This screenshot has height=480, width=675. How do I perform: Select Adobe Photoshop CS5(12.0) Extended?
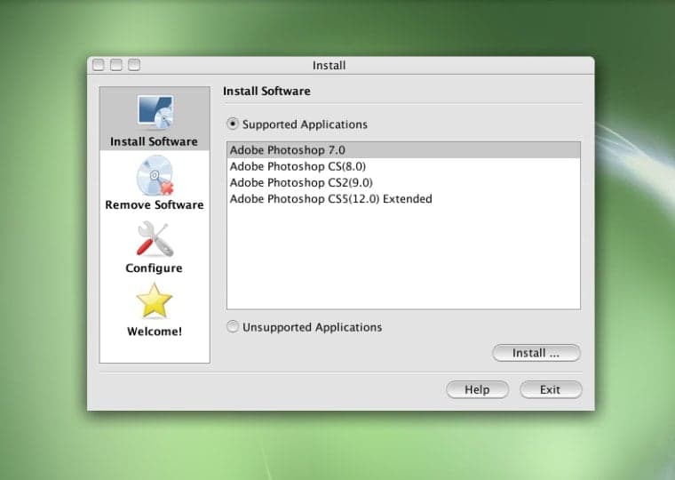tap(330, 199)
